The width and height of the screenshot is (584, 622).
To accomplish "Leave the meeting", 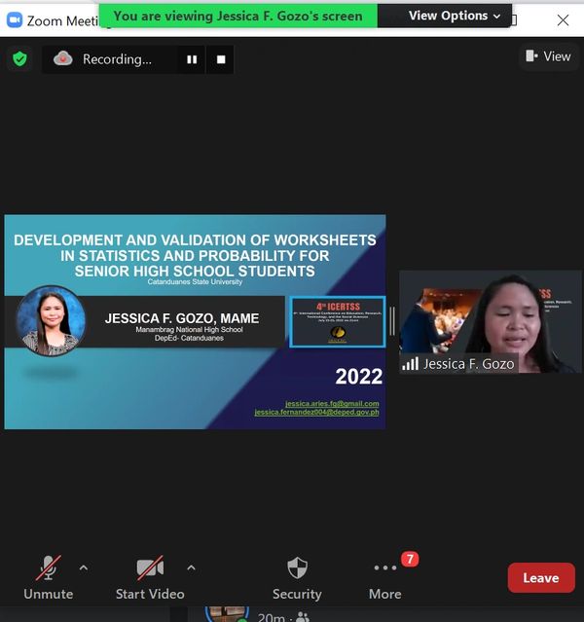I will [540, 577].
